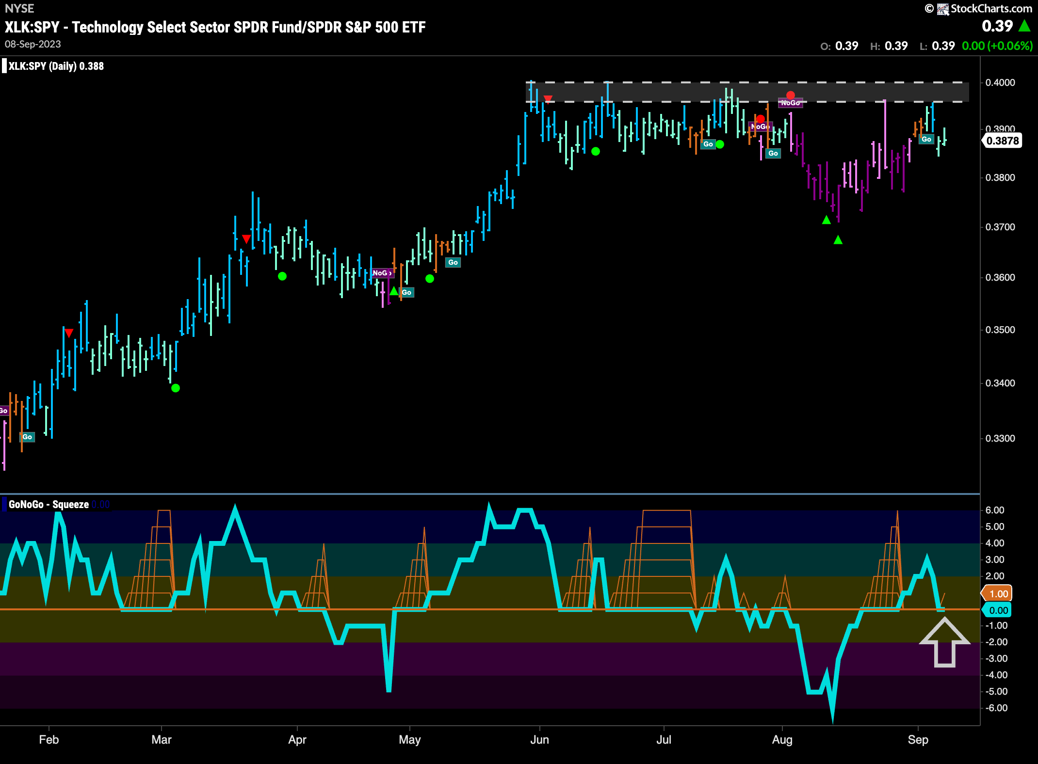Click the green change 0.00 (+0.06%) value
Viewport: 1038px width, 764px height.
point(997,46)
